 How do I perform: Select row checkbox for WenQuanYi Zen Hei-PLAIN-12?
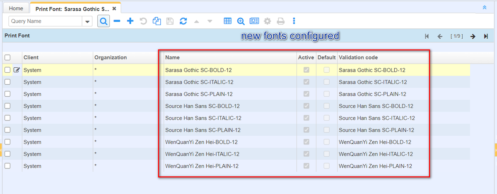(7, 166)
